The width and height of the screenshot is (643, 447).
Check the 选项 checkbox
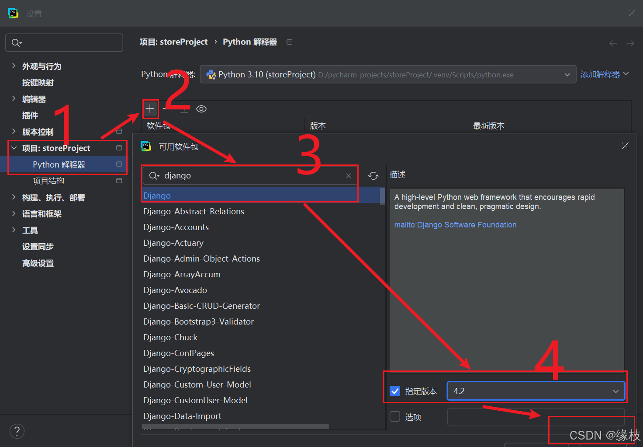[395, 416]
